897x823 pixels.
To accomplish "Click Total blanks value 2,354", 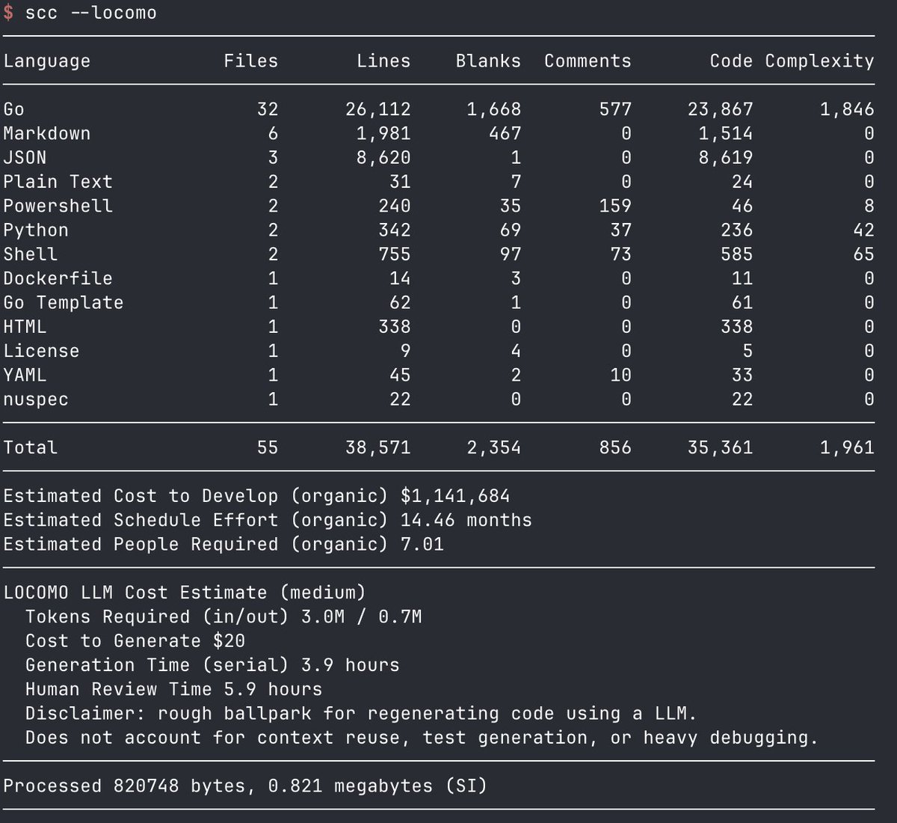I will 494,447.
